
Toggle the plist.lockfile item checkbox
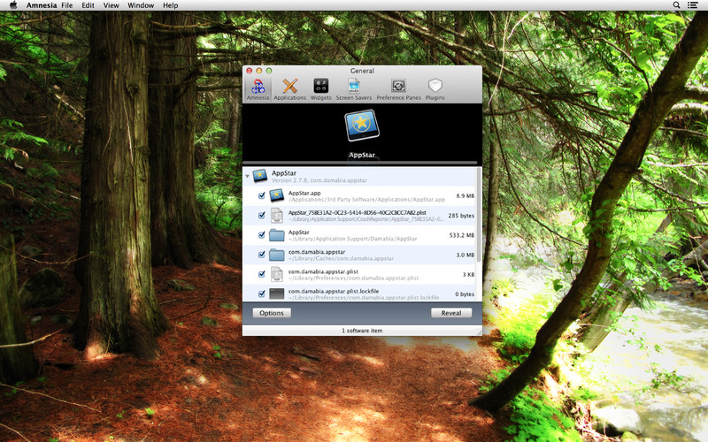tap(262, 293)
